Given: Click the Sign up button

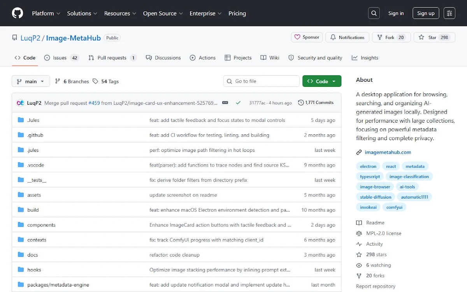Looking at the screenshot, I should pyautogui.click(x=426, y=13).
